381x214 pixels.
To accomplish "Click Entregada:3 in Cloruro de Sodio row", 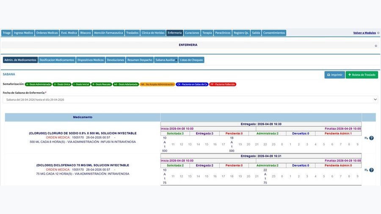I will coord(204,134).
